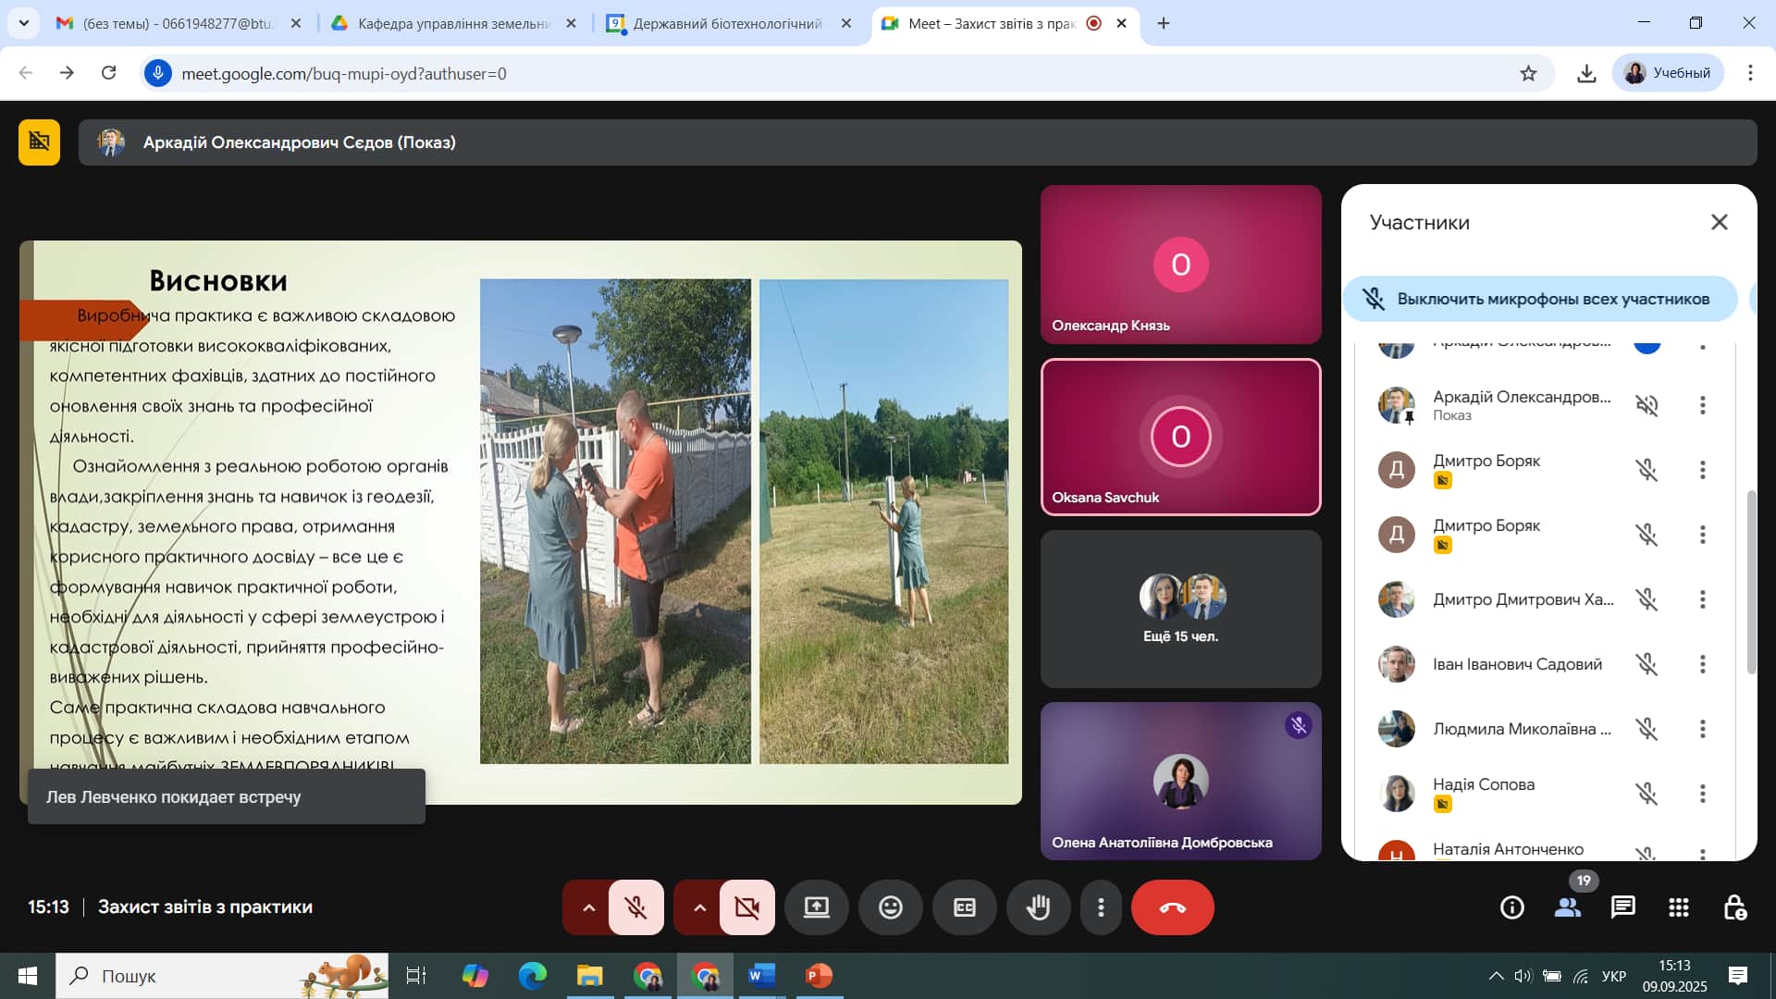This screenshot has height=999, width=1776.
Task: Open meeting details info icon
Action: click(x=1512, y=907)
